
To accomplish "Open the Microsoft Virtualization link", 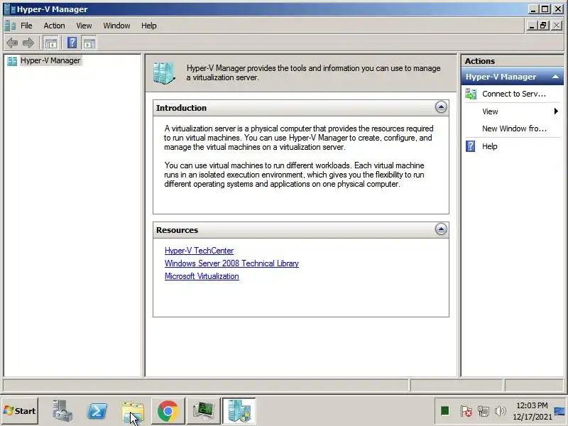I will click(x=202, y=276).
